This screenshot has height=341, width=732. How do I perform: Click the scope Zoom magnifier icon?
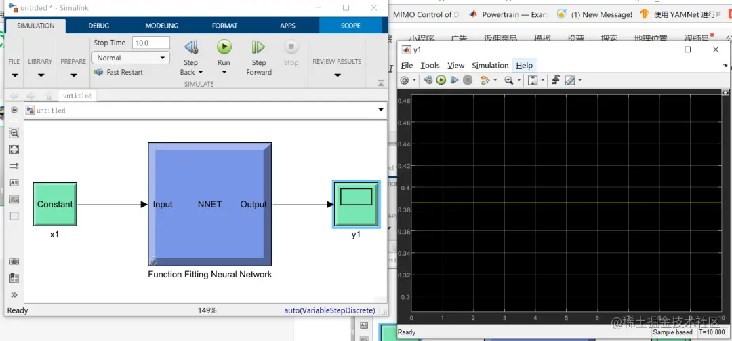509,81
